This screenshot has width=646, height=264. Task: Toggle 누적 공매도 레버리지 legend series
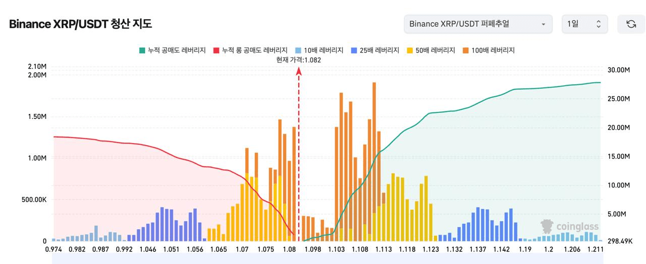point(172,50)
